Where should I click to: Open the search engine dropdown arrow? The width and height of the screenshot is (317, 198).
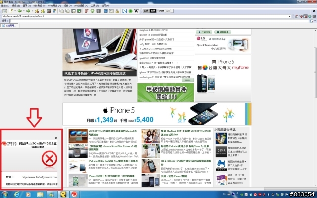coord(315,21)
